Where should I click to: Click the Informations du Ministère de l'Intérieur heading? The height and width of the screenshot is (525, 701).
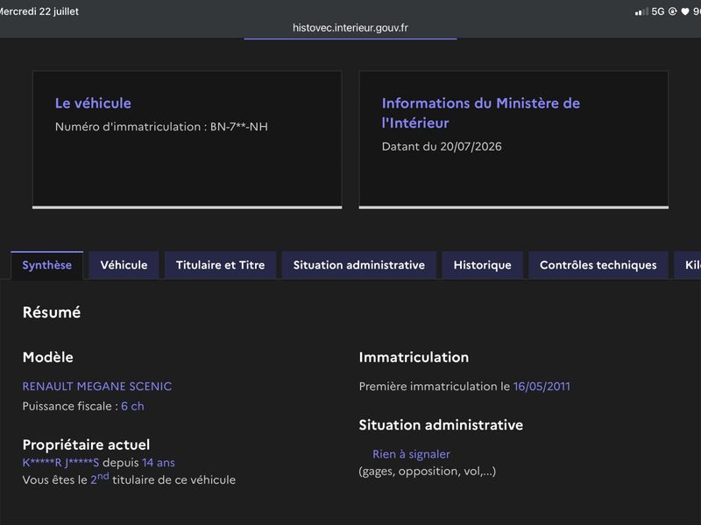[481, 113]
